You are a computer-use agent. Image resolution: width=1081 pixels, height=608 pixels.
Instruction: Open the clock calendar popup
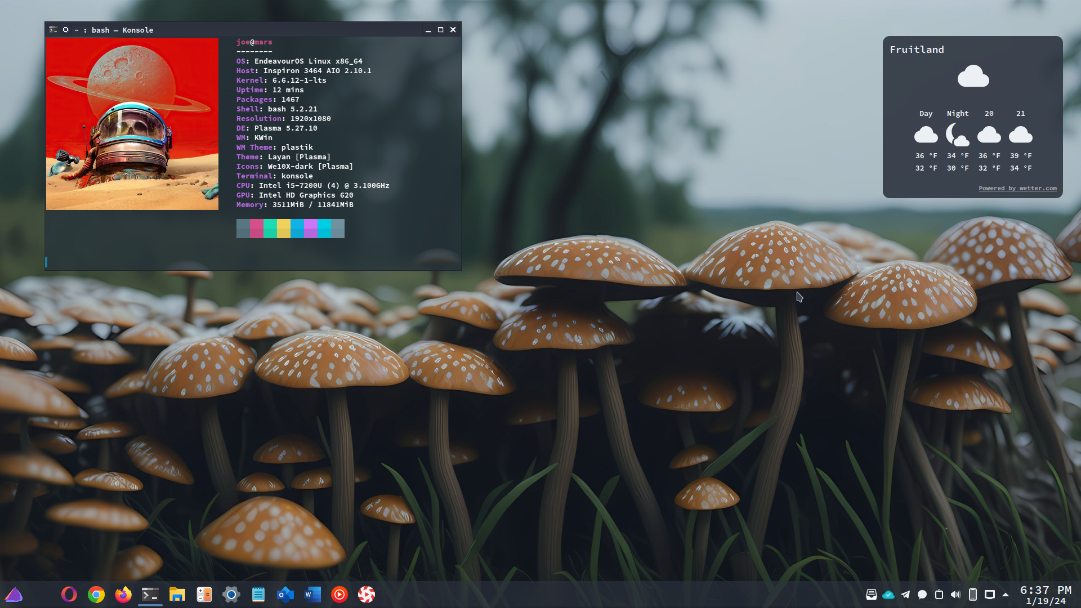pos(1046,595)
